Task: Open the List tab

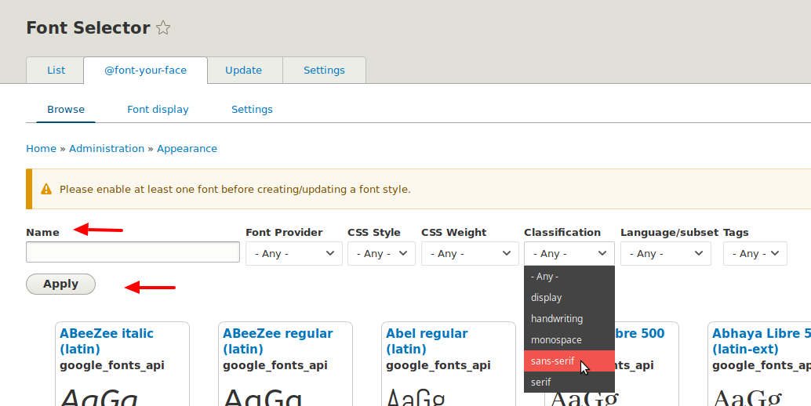Action: 56,71
